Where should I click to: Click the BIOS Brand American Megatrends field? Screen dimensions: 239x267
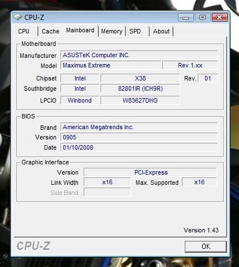[139, 127]
